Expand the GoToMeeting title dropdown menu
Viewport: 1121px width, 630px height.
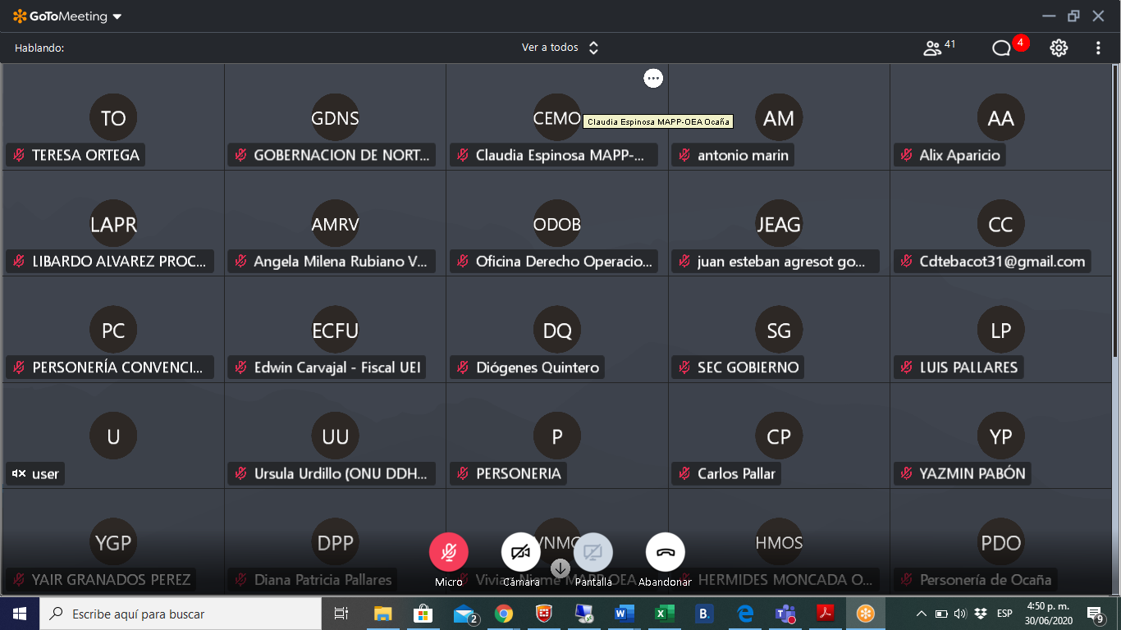117,16
